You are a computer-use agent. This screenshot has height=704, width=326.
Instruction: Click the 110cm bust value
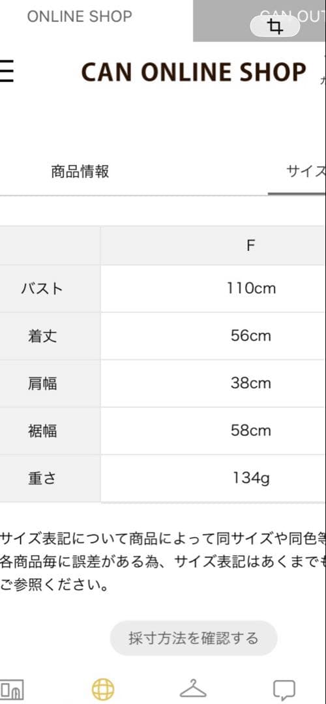click(x=251, y=288)
